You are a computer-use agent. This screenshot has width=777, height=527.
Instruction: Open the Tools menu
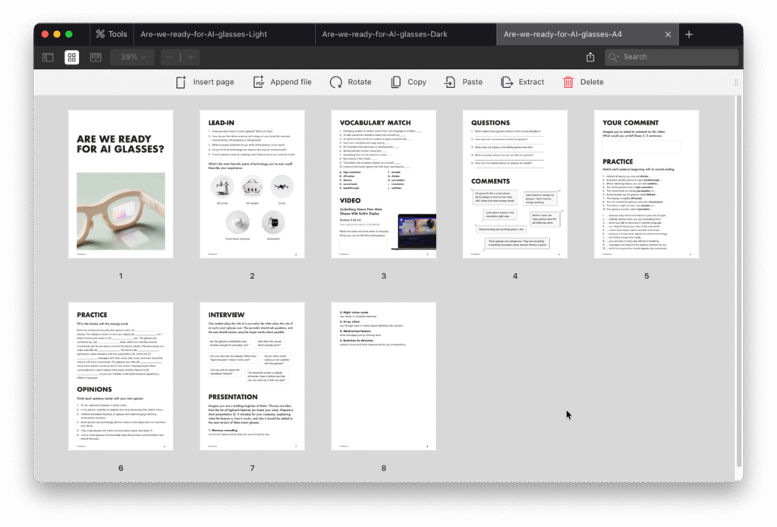click(x=111, y=34)
